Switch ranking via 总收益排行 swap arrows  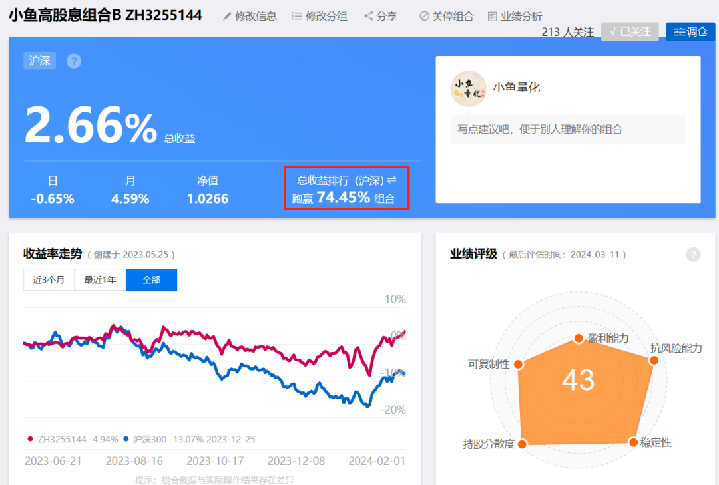[391, 180]
